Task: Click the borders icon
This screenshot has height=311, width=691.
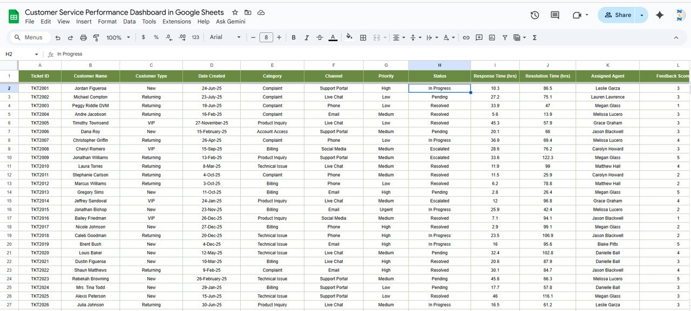Action: point(363,38)
